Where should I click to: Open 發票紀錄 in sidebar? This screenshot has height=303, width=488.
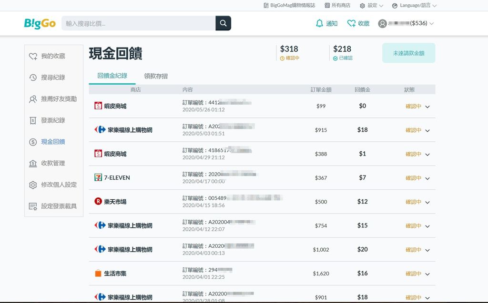coord(53,120)
